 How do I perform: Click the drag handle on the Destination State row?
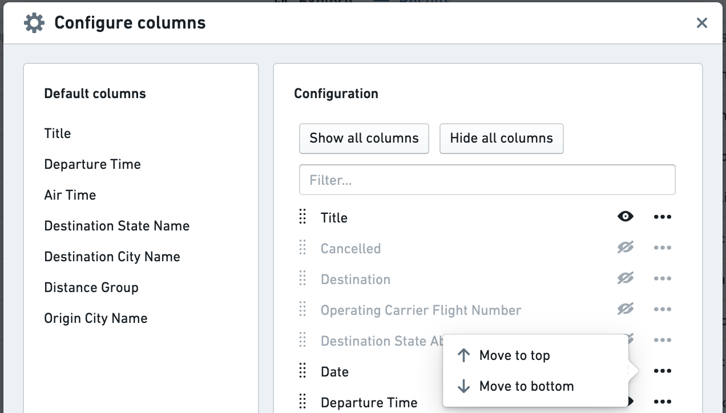(x=302, y=340)
